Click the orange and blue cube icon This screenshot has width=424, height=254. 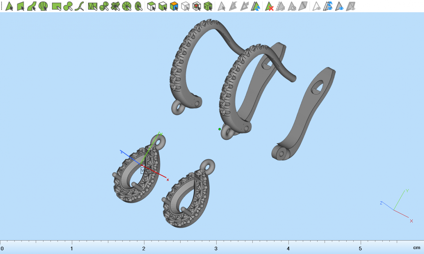pyautogui.click(x=173, y=6)
